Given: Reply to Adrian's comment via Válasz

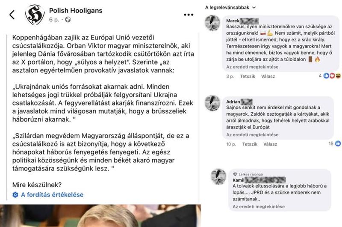Looking at the screenshot, I should tap(270, 144).
